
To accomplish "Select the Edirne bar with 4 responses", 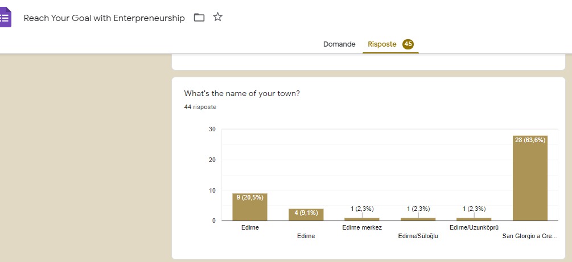I will tap(306, 215).
